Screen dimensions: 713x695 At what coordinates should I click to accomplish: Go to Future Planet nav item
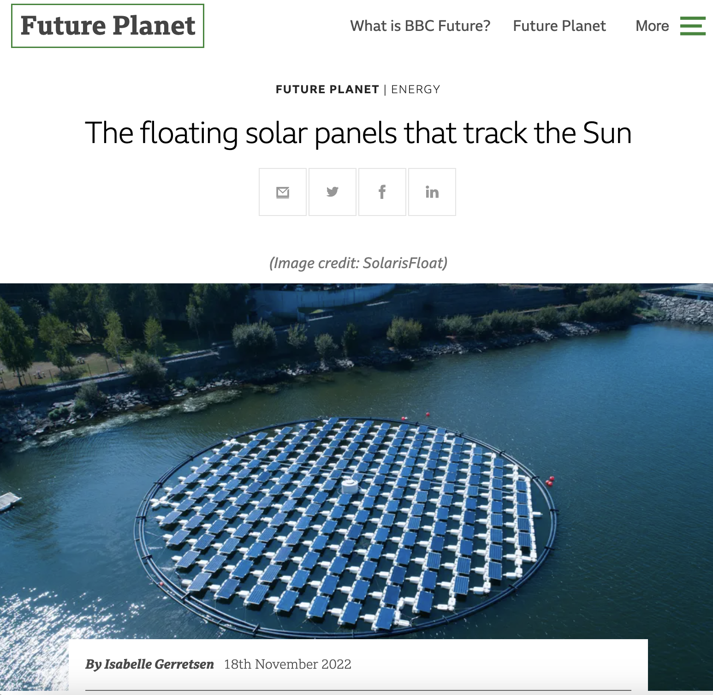559,26
